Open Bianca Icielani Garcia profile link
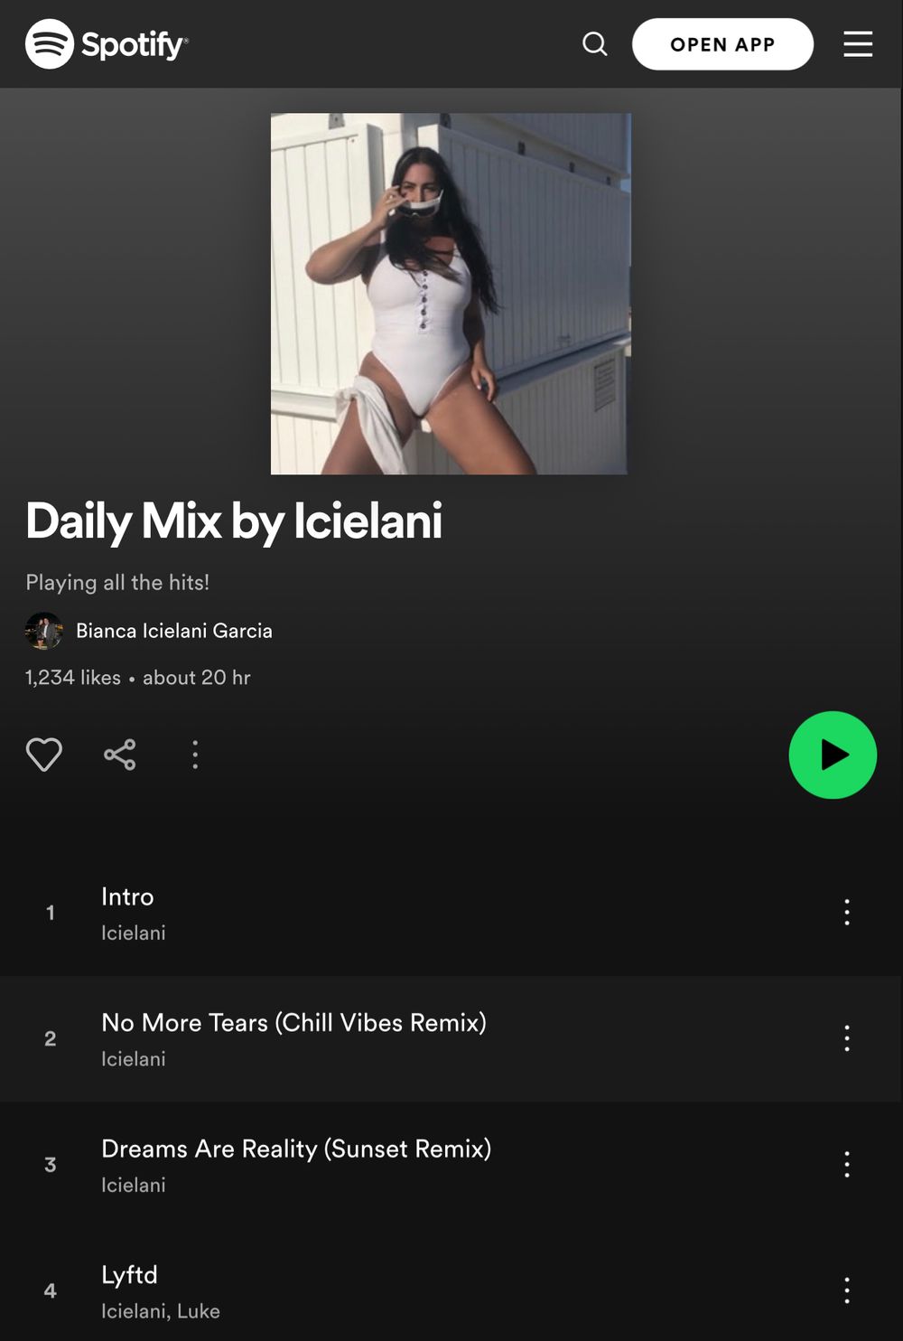This screenshot has height=1341, width=903. click(x=174, y=631)
